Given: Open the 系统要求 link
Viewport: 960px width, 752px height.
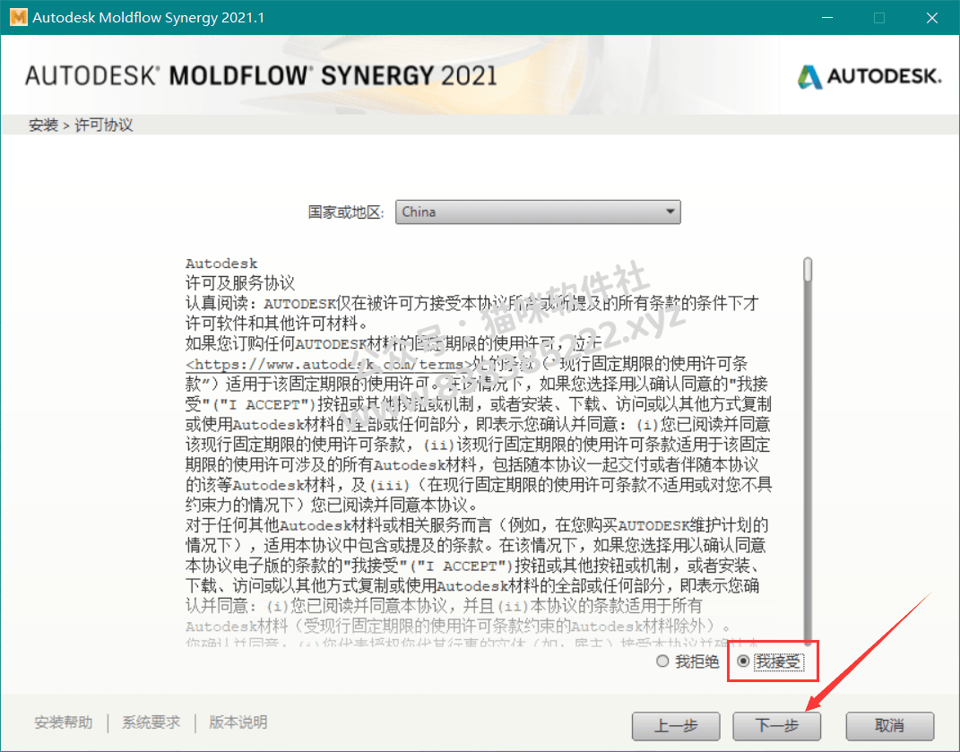Looking at the screenshot, I should pos(151,722).
